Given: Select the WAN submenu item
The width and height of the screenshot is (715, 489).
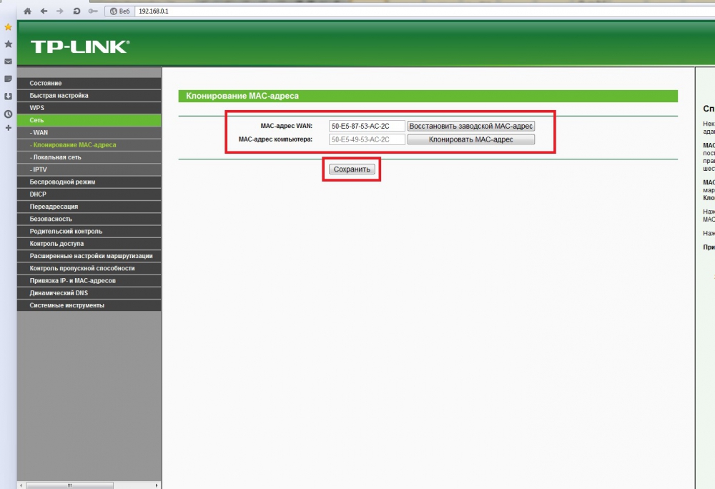Looking at the screenshot, I should pos(40,132).
